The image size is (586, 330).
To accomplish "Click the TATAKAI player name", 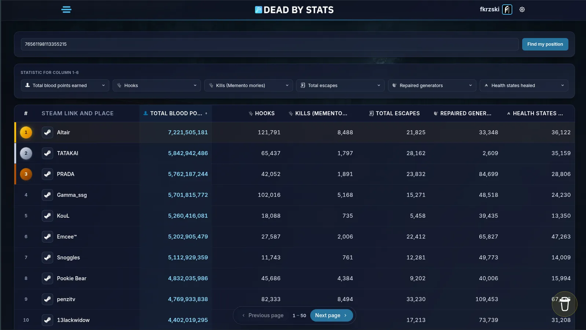I will [x=67, y=153].
